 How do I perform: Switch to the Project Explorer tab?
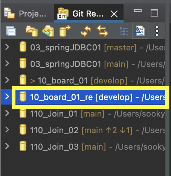coord(25,14)
